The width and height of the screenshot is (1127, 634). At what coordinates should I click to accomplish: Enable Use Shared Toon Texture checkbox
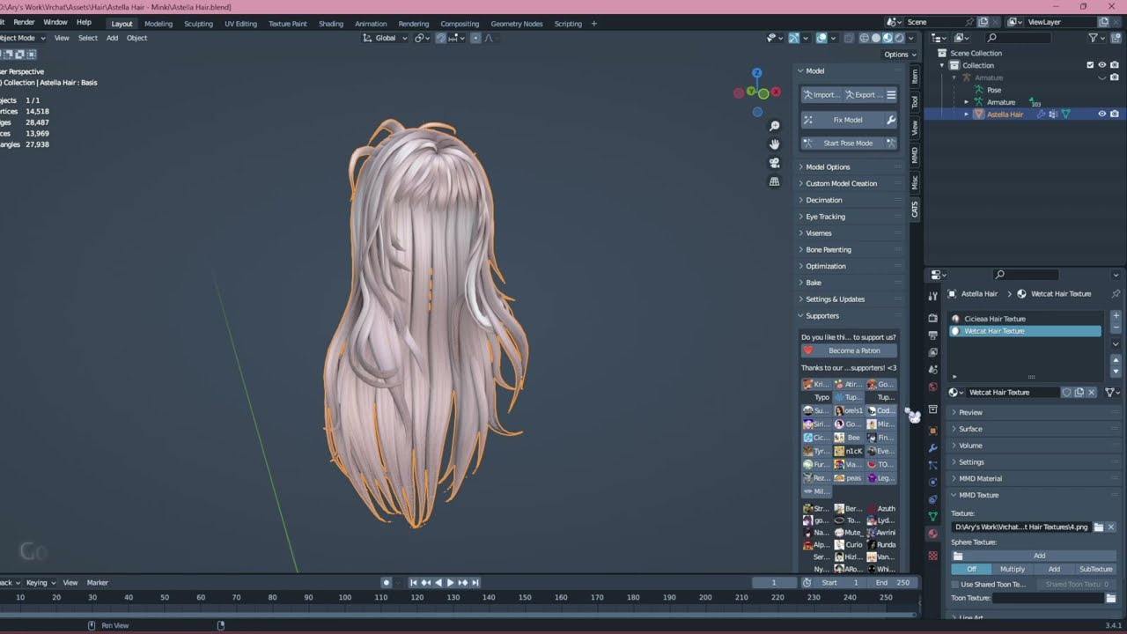click(x=956, y=585)
